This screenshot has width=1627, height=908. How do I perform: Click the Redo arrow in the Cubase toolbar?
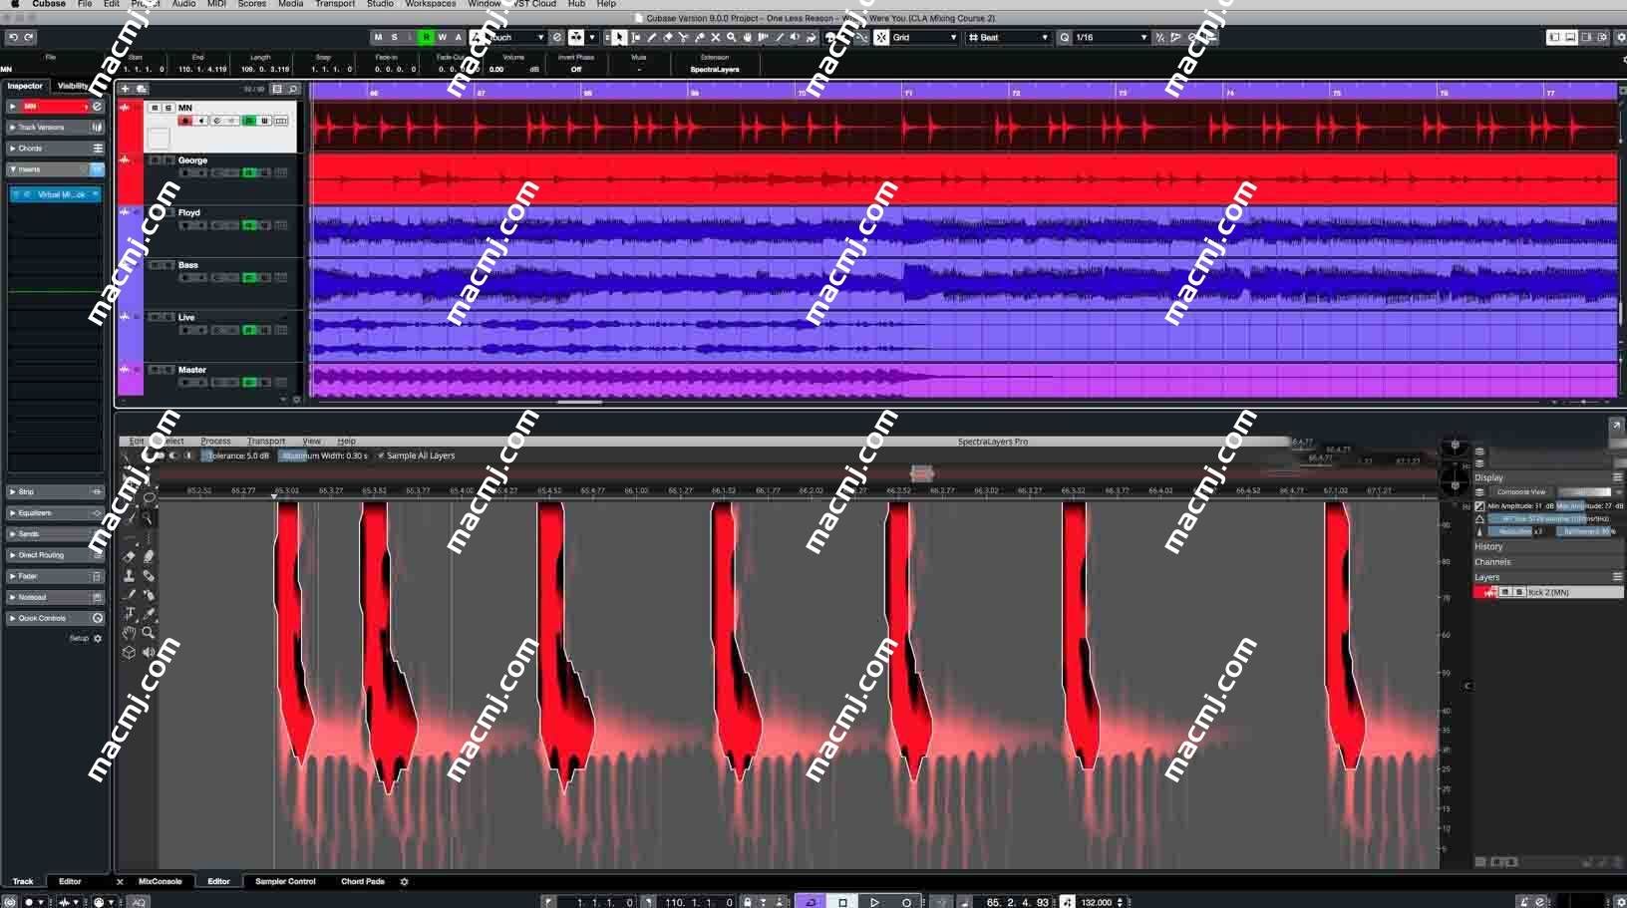click(x=29, y=37)
